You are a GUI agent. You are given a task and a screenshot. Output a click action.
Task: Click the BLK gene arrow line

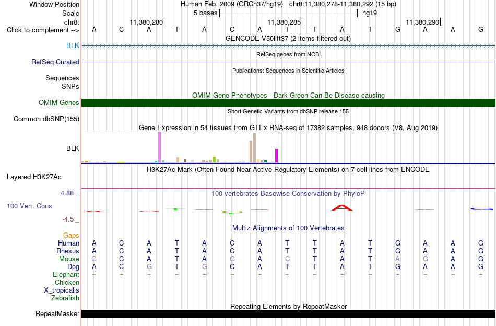[x=289, y=46]
